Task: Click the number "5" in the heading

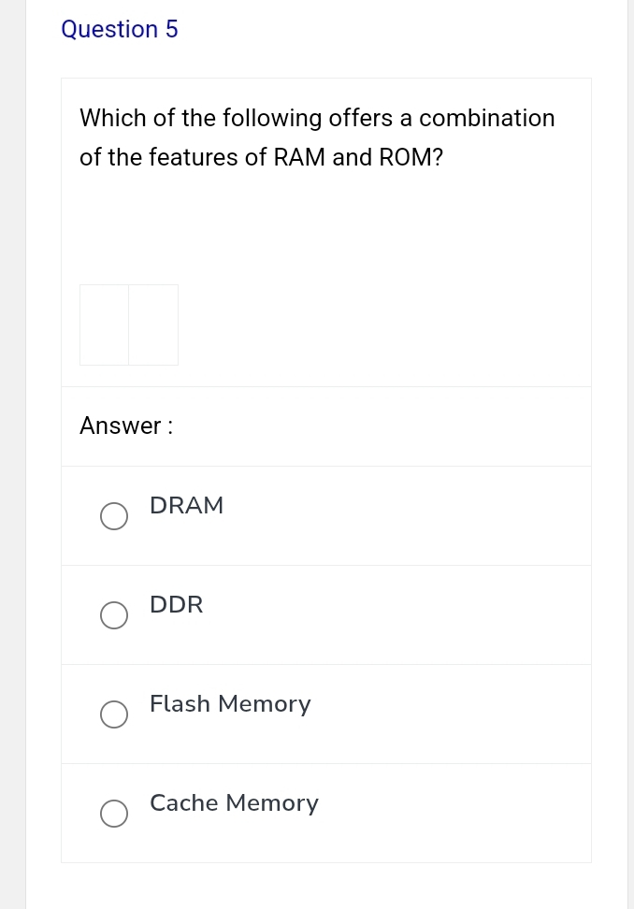Action: 171,30
